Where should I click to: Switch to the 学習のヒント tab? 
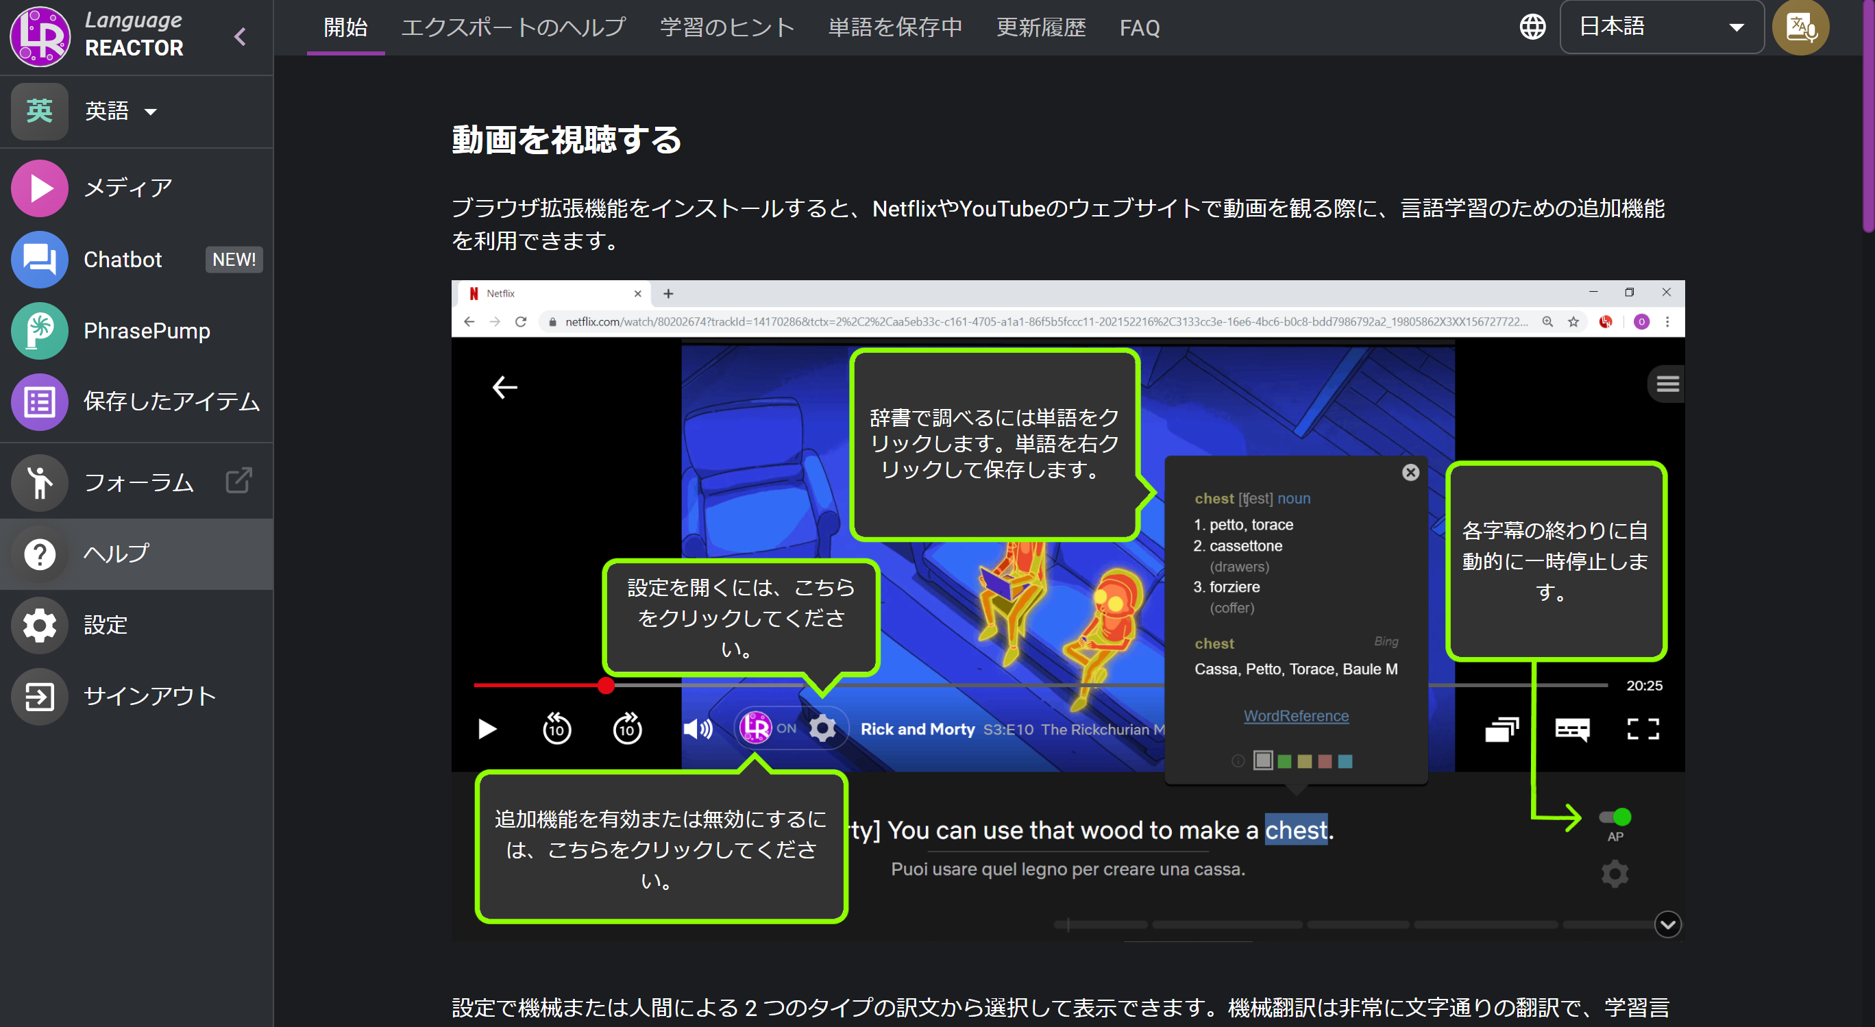(726, 27)
